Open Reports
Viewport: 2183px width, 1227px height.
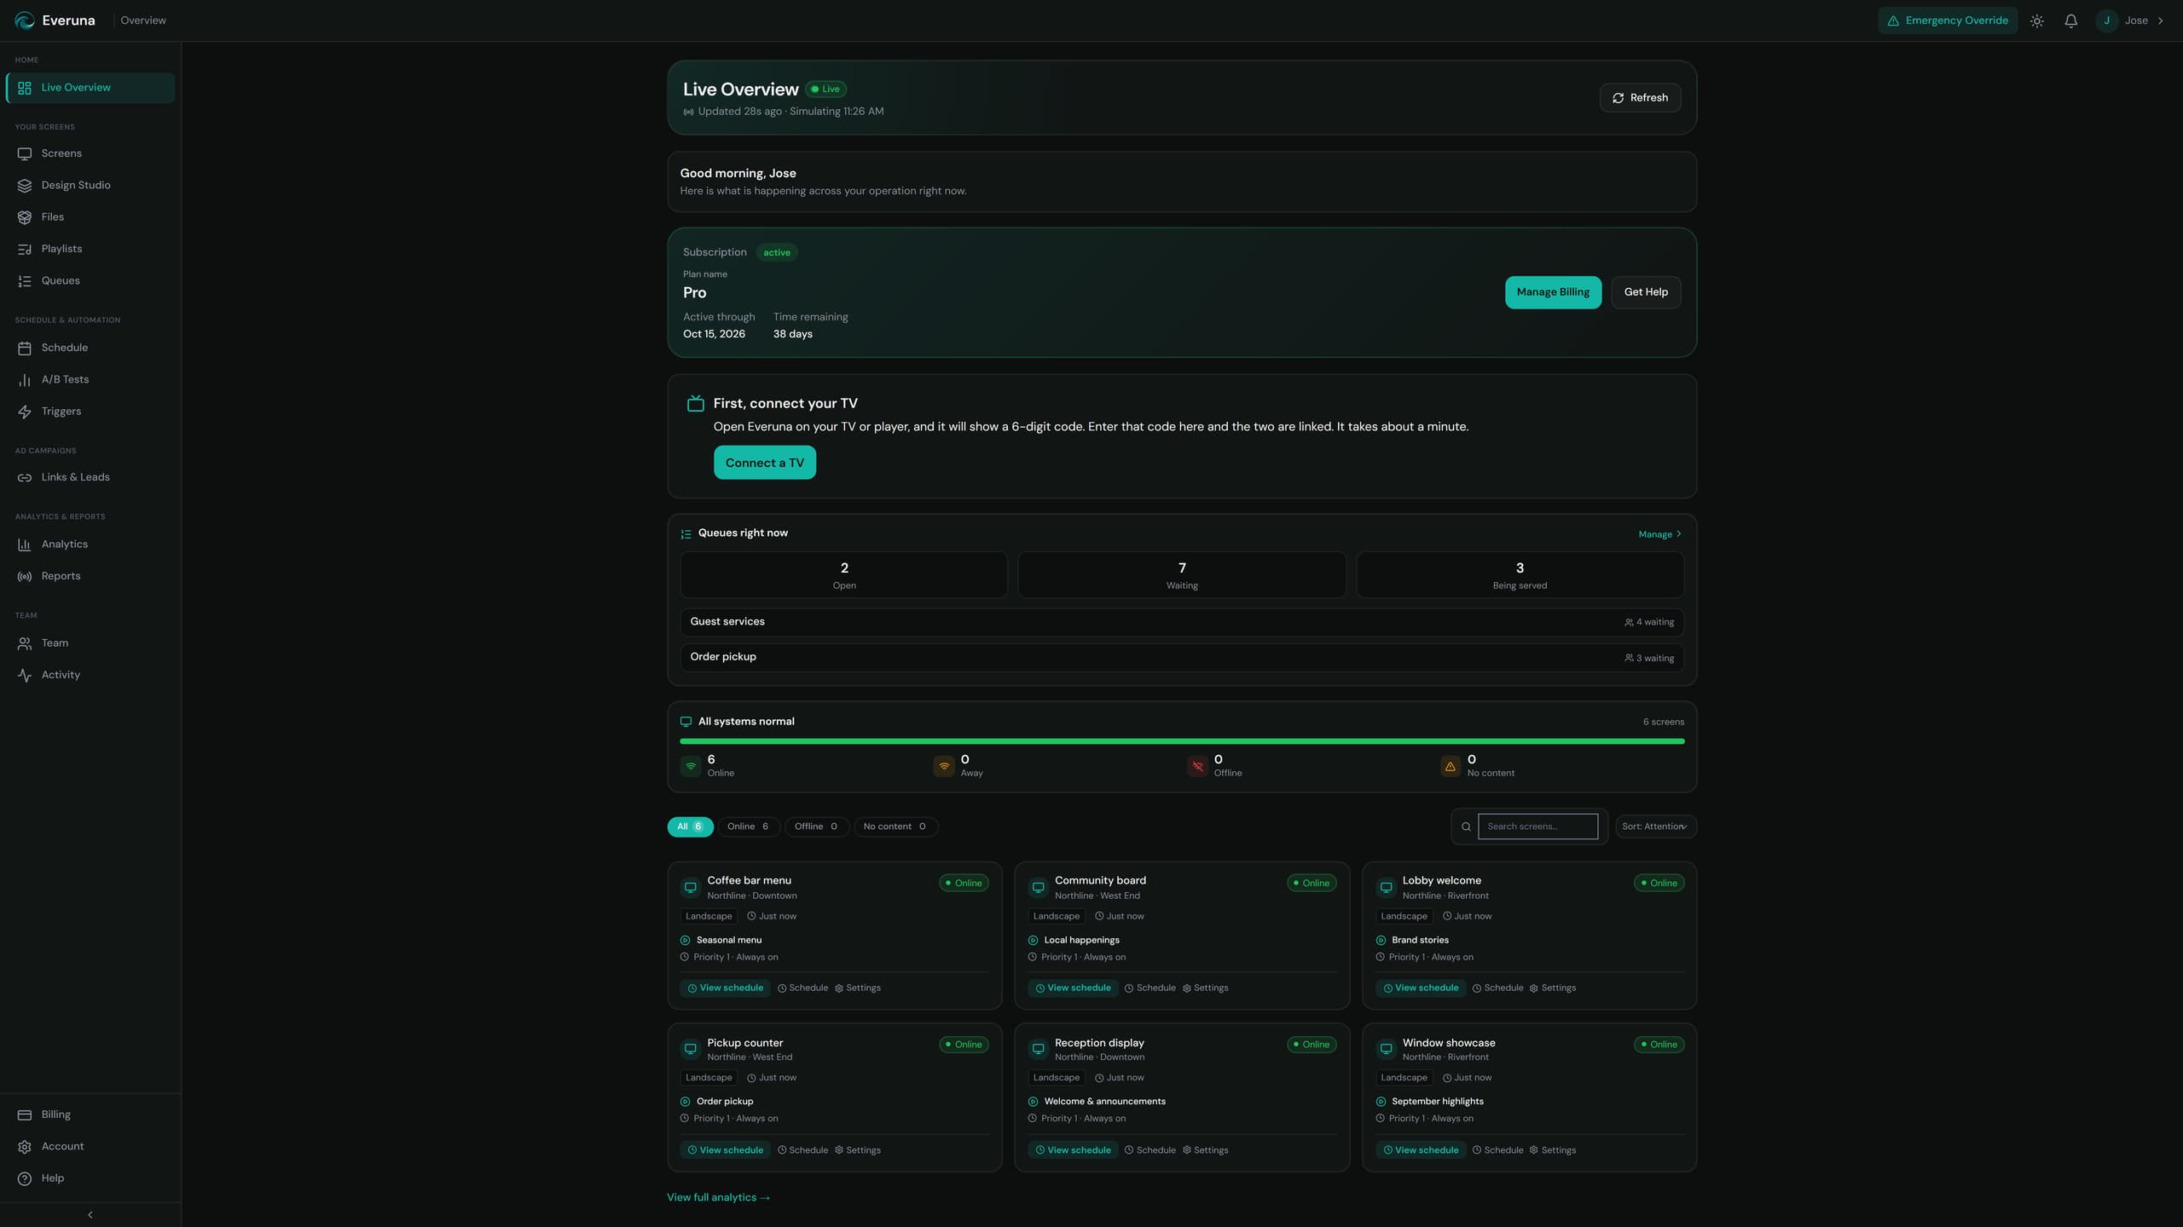coord(90,576)
